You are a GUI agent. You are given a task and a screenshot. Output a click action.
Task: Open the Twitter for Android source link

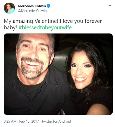56,121
